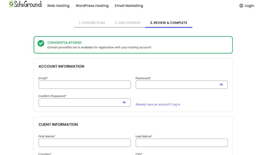Click the SiteGround logo

[x=25, y=4]
